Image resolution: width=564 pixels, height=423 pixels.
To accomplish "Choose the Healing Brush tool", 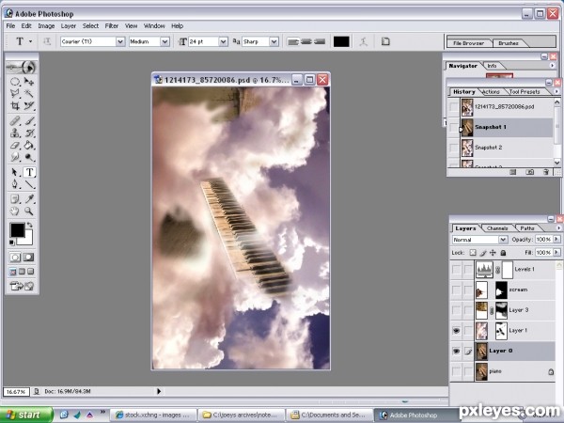I will click(15, 121).
